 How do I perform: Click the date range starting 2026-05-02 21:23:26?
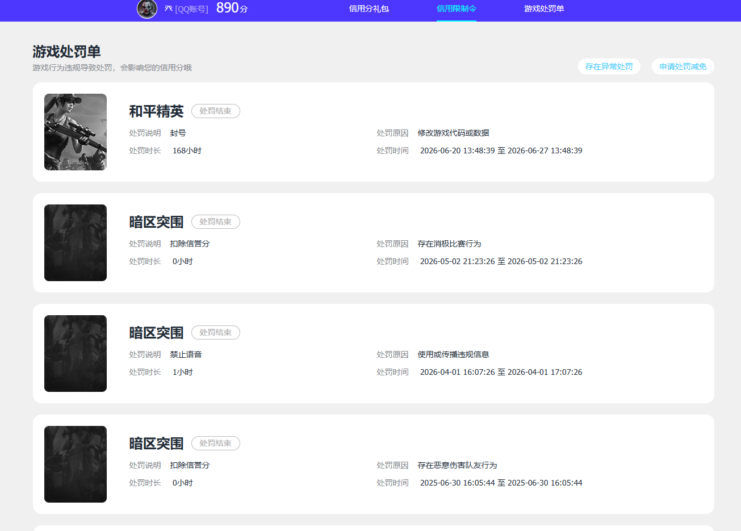pyautogui.click(x=501, y=261)
